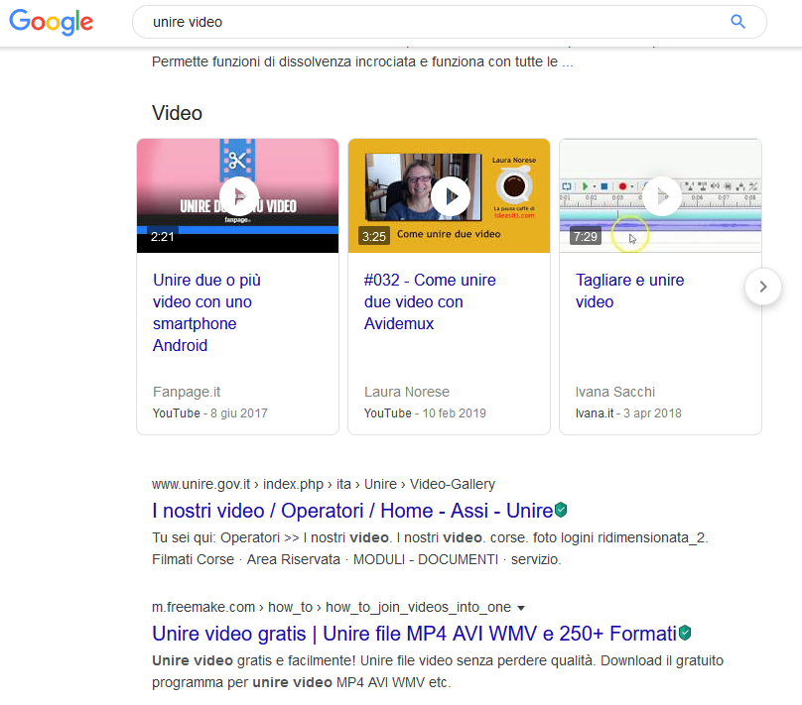Click 'YouTube - 8 giu 2017' text
The image size is (802, 705).
(x=209, y=412)
